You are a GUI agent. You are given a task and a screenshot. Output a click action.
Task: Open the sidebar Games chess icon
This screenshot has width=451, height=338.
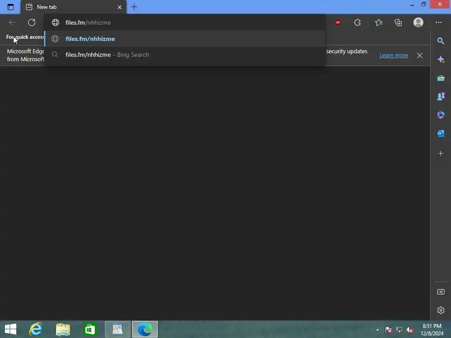coord(440,96)
